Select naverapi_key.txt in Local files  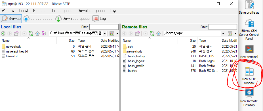(x=17, y=51)
